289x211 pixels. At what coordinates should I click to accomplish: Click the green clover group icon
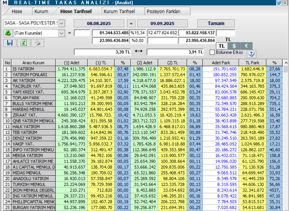(x=8, y=33)
